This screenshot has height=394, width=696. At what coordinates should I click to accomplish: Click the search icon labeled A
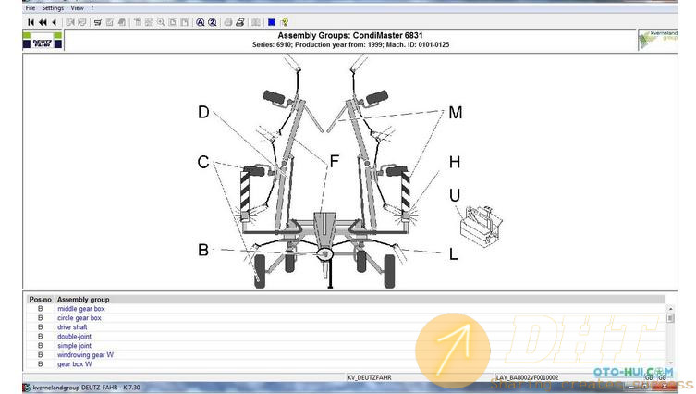201,22
